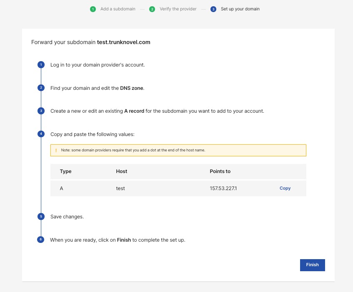Click the circle icon for step 6 Finish instruction
This screenshot has height=292, width=353.
[41, 240]
